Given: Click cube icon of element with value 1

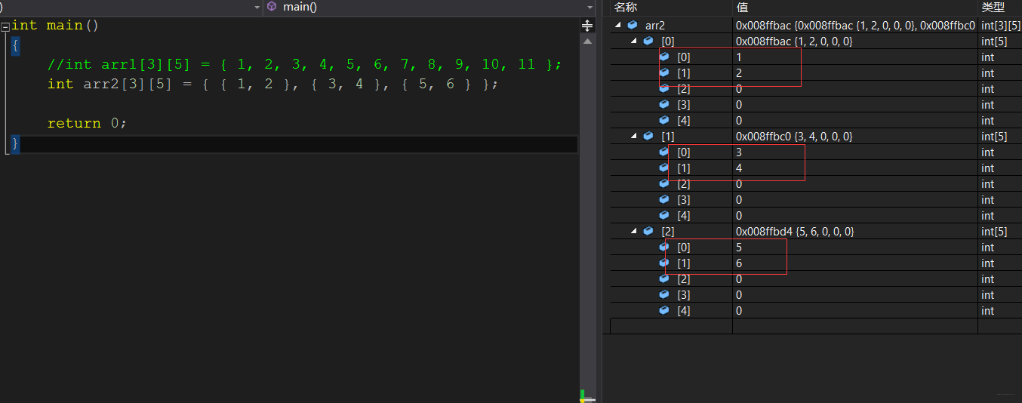Looking at the screenshot, I should (664, 57).
